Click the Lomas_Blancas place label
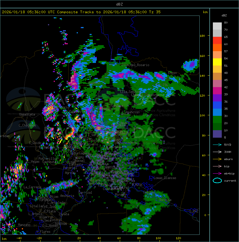Screen dimensions: 239x242 click(x=165, y=178)
